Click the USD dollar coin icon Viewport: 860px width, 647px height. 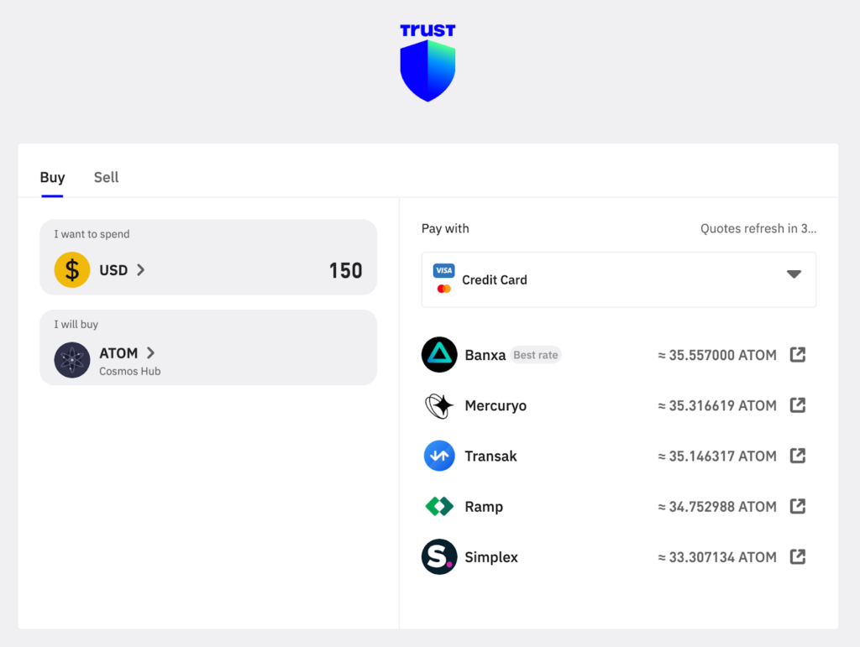point(72,270)
